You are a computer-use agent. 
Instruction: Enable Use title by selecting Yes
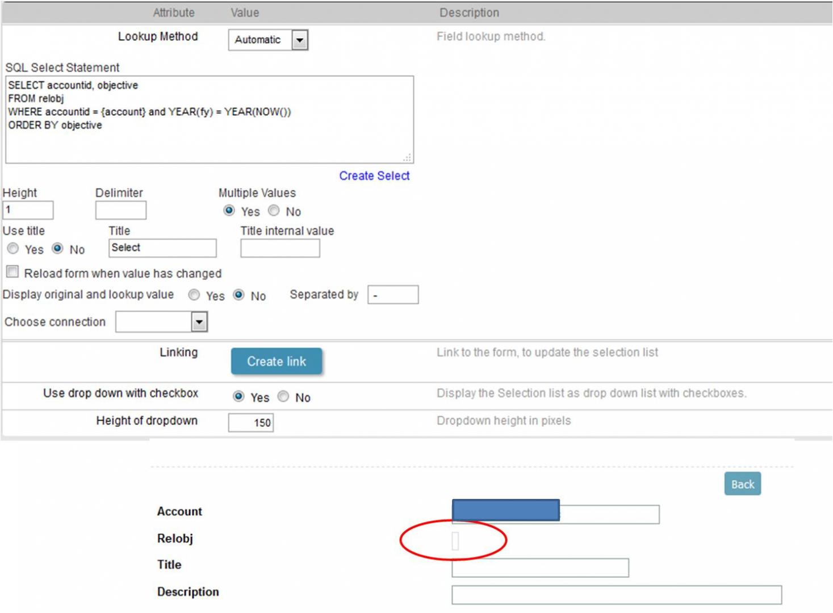pos(12,248)
